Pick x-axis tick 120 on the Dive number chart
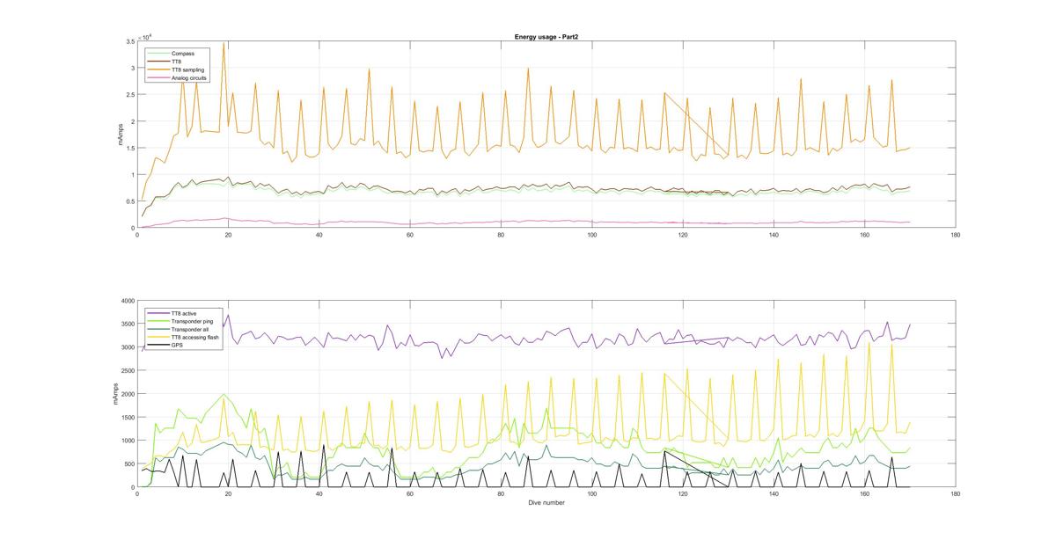The width and height of the screenshot is (1056, 547). (x=683, y=494)
